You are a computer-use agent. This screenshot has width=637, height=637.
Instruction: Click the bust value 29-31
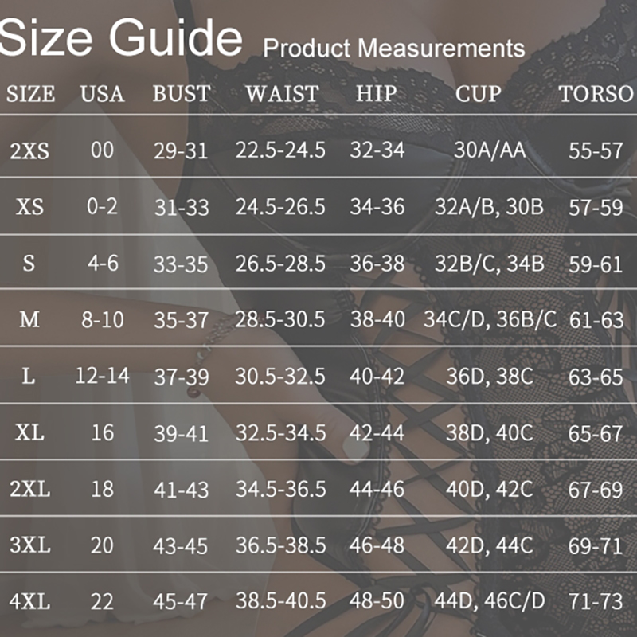181,150
